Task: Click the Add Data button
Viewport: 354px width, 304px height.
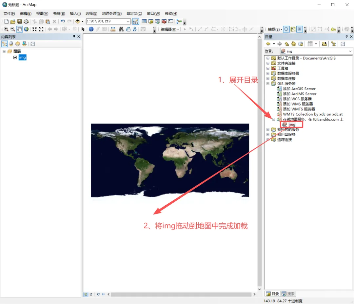Action: click(x=78, y=21)
